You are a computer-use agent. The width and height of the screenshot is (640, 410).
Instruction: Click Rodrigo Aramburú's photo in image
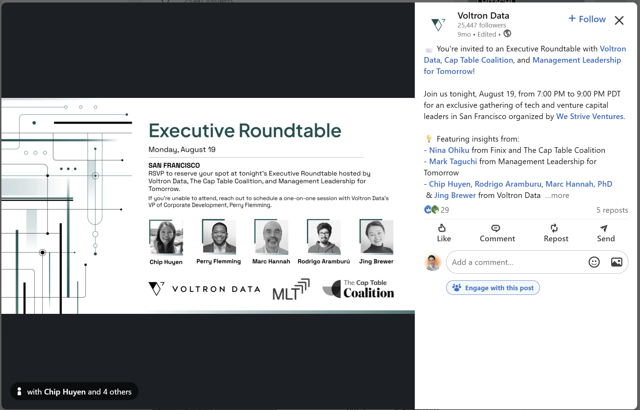(x=324, y=236)
